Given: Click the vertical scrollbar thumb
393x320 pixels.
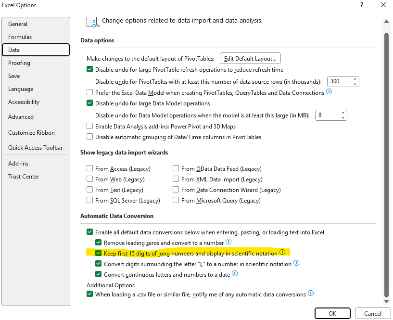Looking at the screenshot, I should 386,166.
